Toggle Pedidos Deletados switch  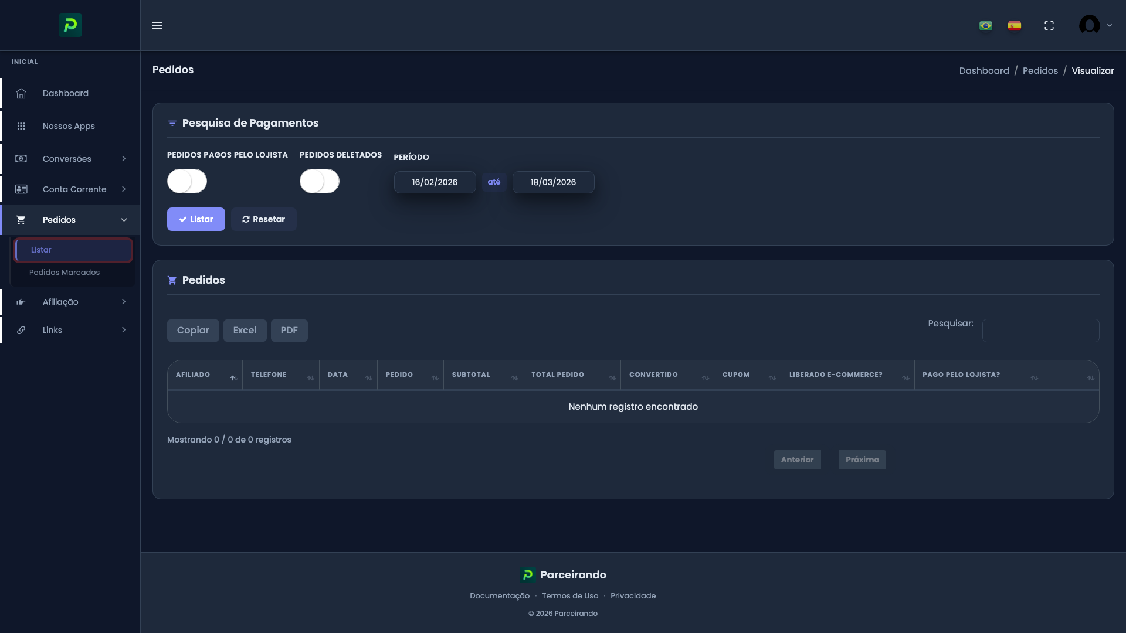click(x=320, y=181)
